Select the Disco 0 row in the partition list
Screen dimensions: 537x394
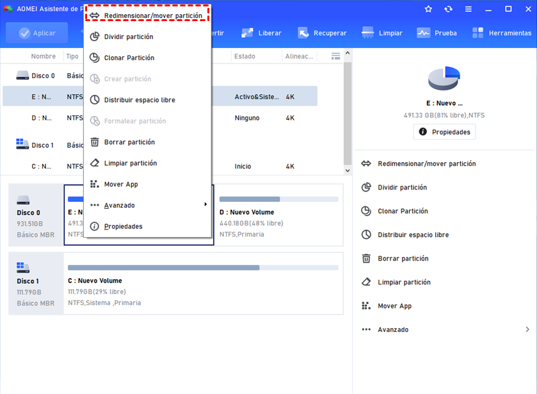click(x=160, y=76)
